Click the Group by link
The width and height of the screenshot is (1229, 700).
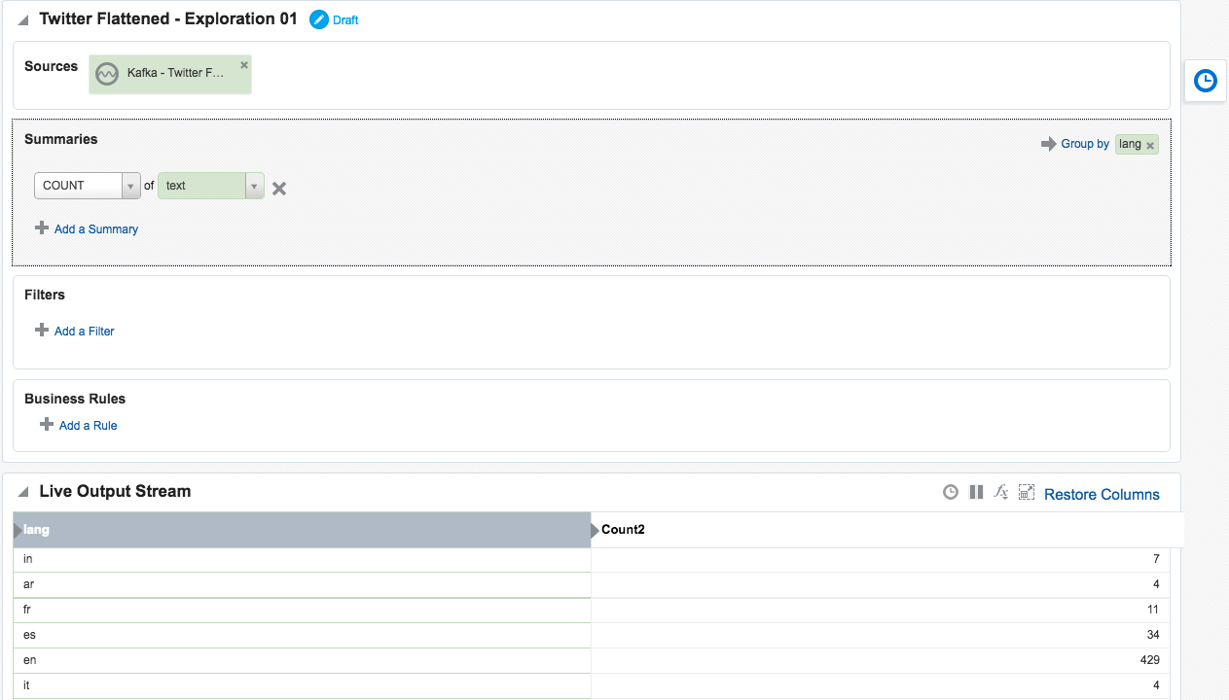1084,144
